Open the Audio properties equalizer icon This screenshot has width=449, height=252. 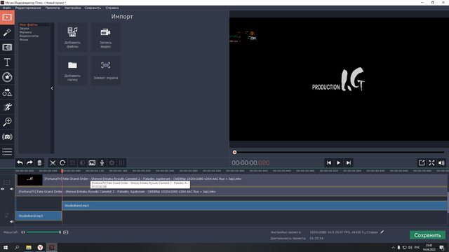tap(121, 163)
